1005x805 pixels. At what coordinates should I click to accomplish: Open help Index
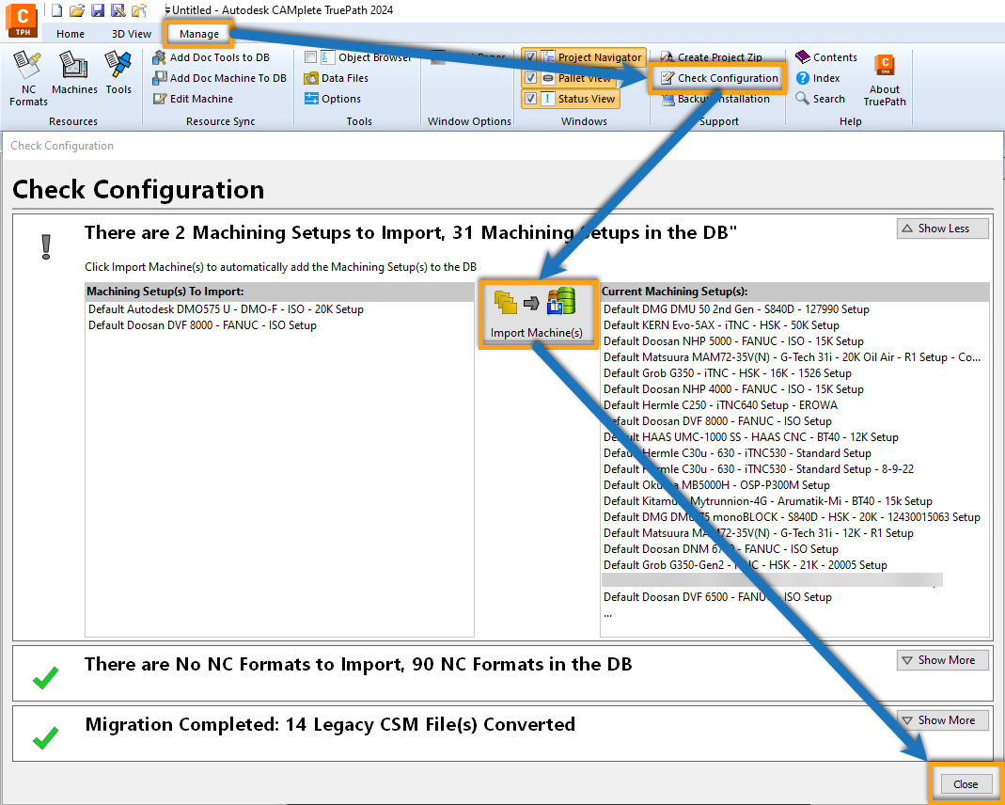(818, 78)
